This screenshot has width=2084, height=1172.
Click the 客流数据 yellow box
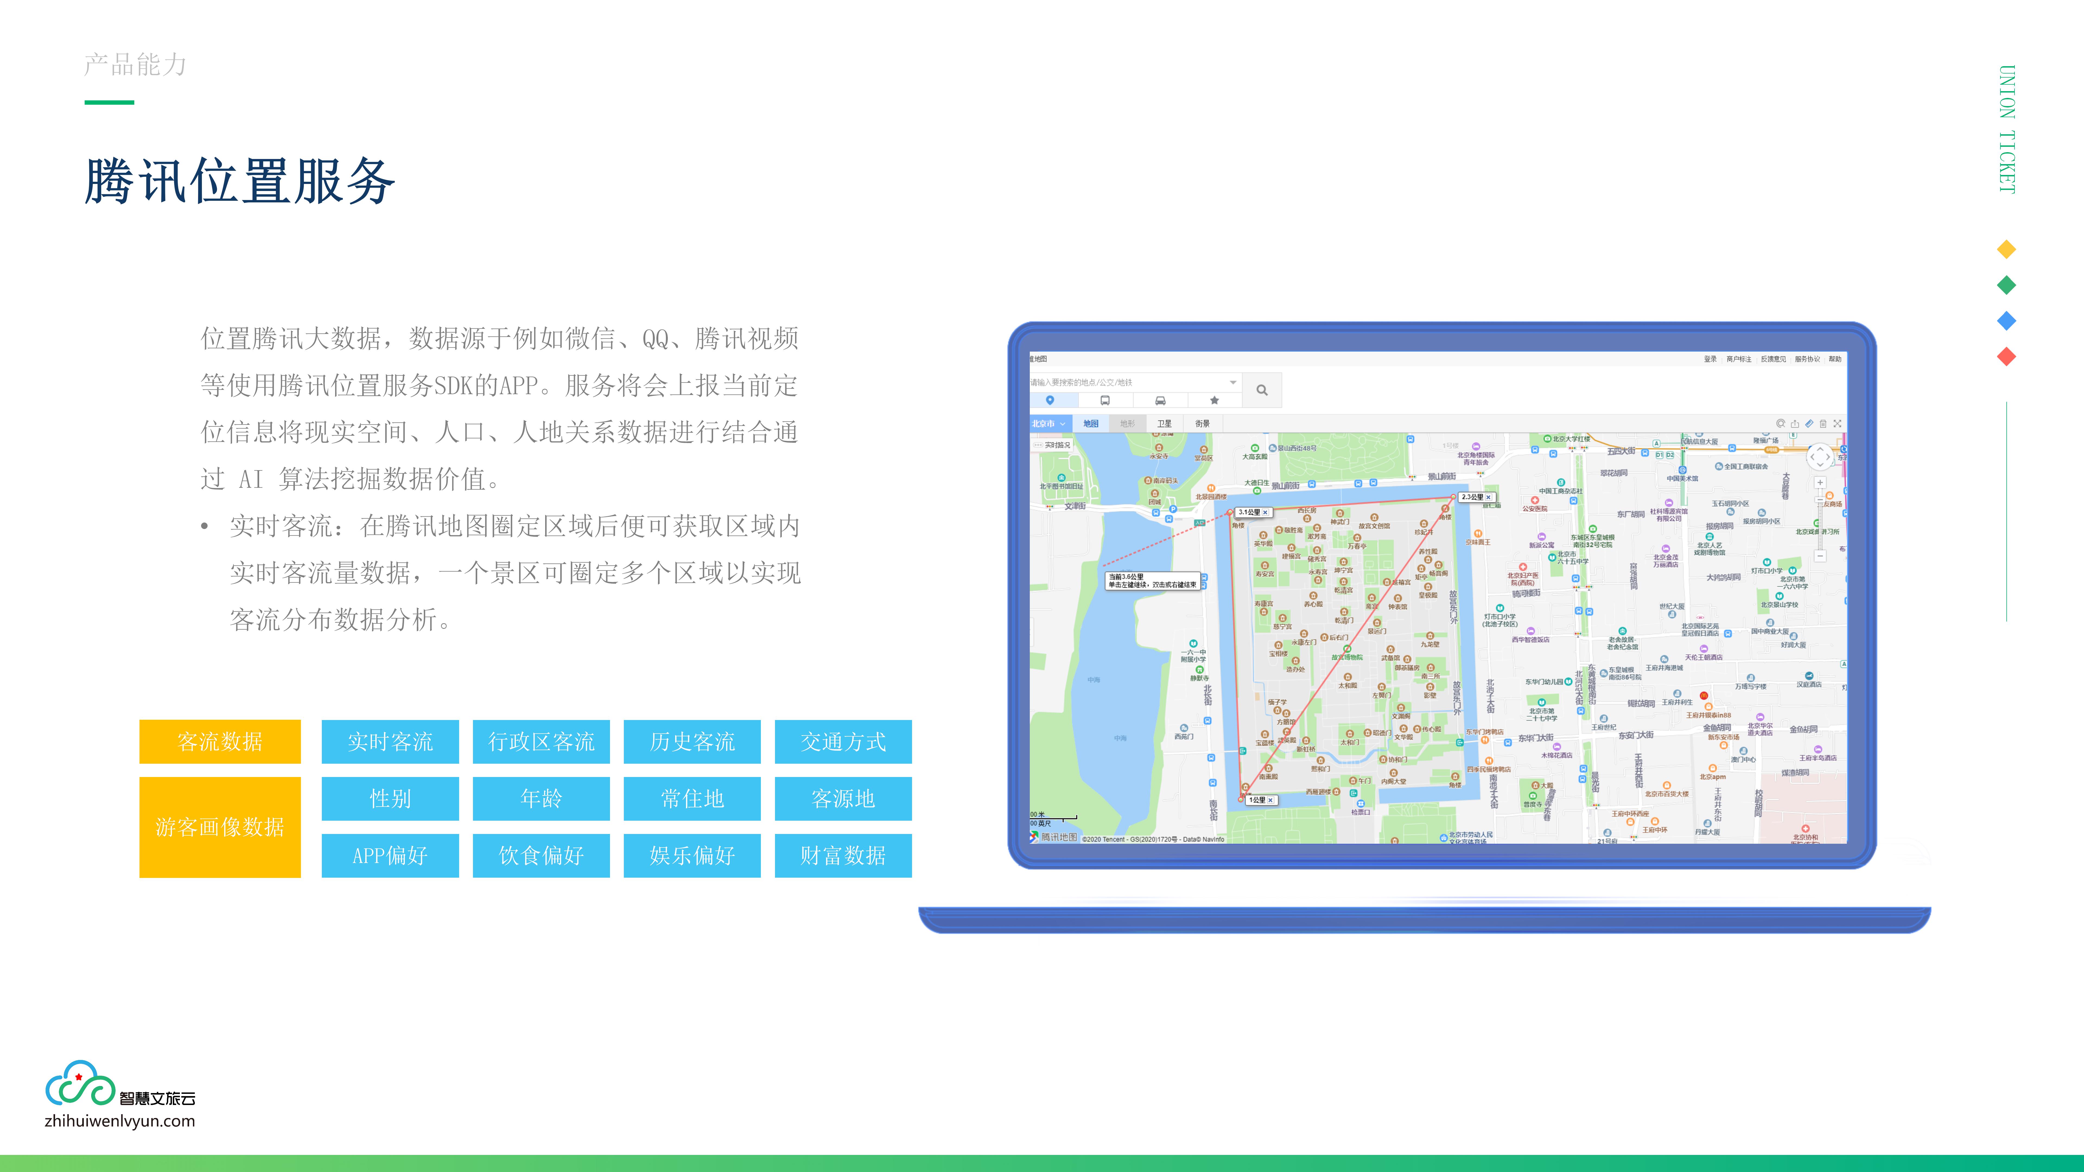tap(220, 742)
